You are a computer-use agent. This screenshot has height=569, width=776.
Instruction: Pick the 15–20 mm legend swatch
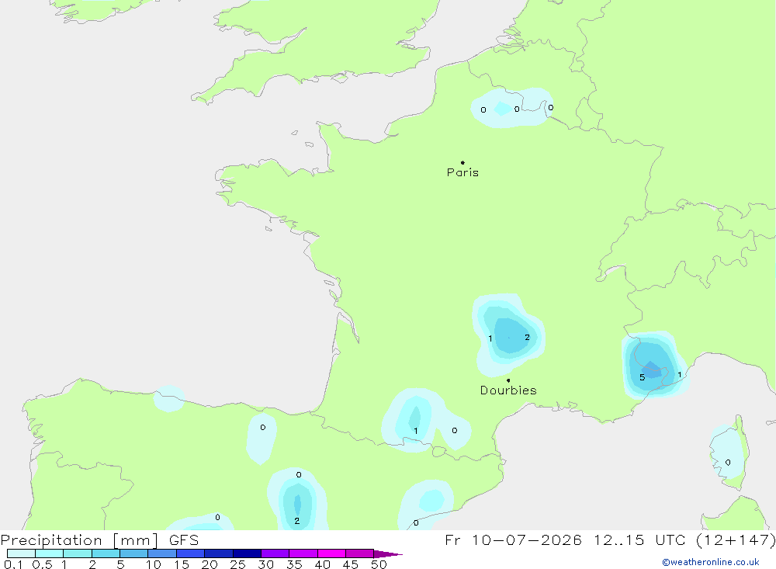[x=190, y=553]
